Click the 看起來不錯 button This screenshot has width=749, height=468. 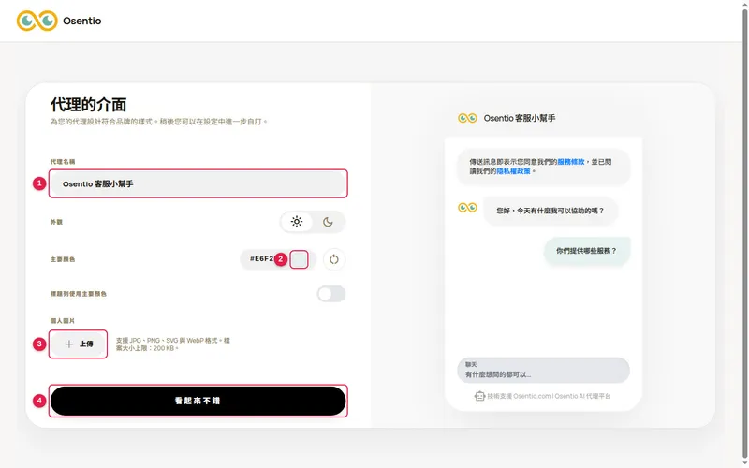pos(198,401)
